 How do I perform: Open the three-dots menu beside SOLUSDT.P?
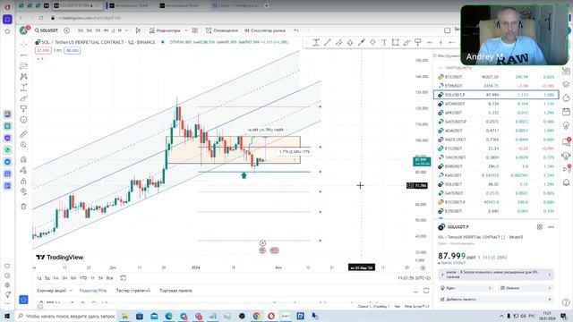[552, 227]
